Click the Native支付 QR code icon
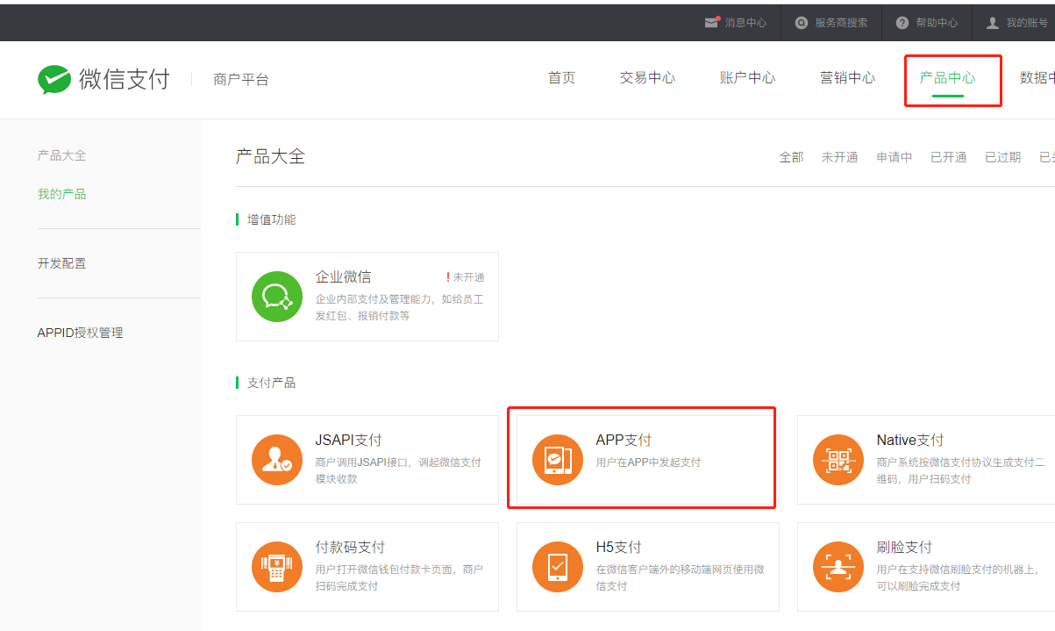 pyautogui.click(x=838, y=460)
